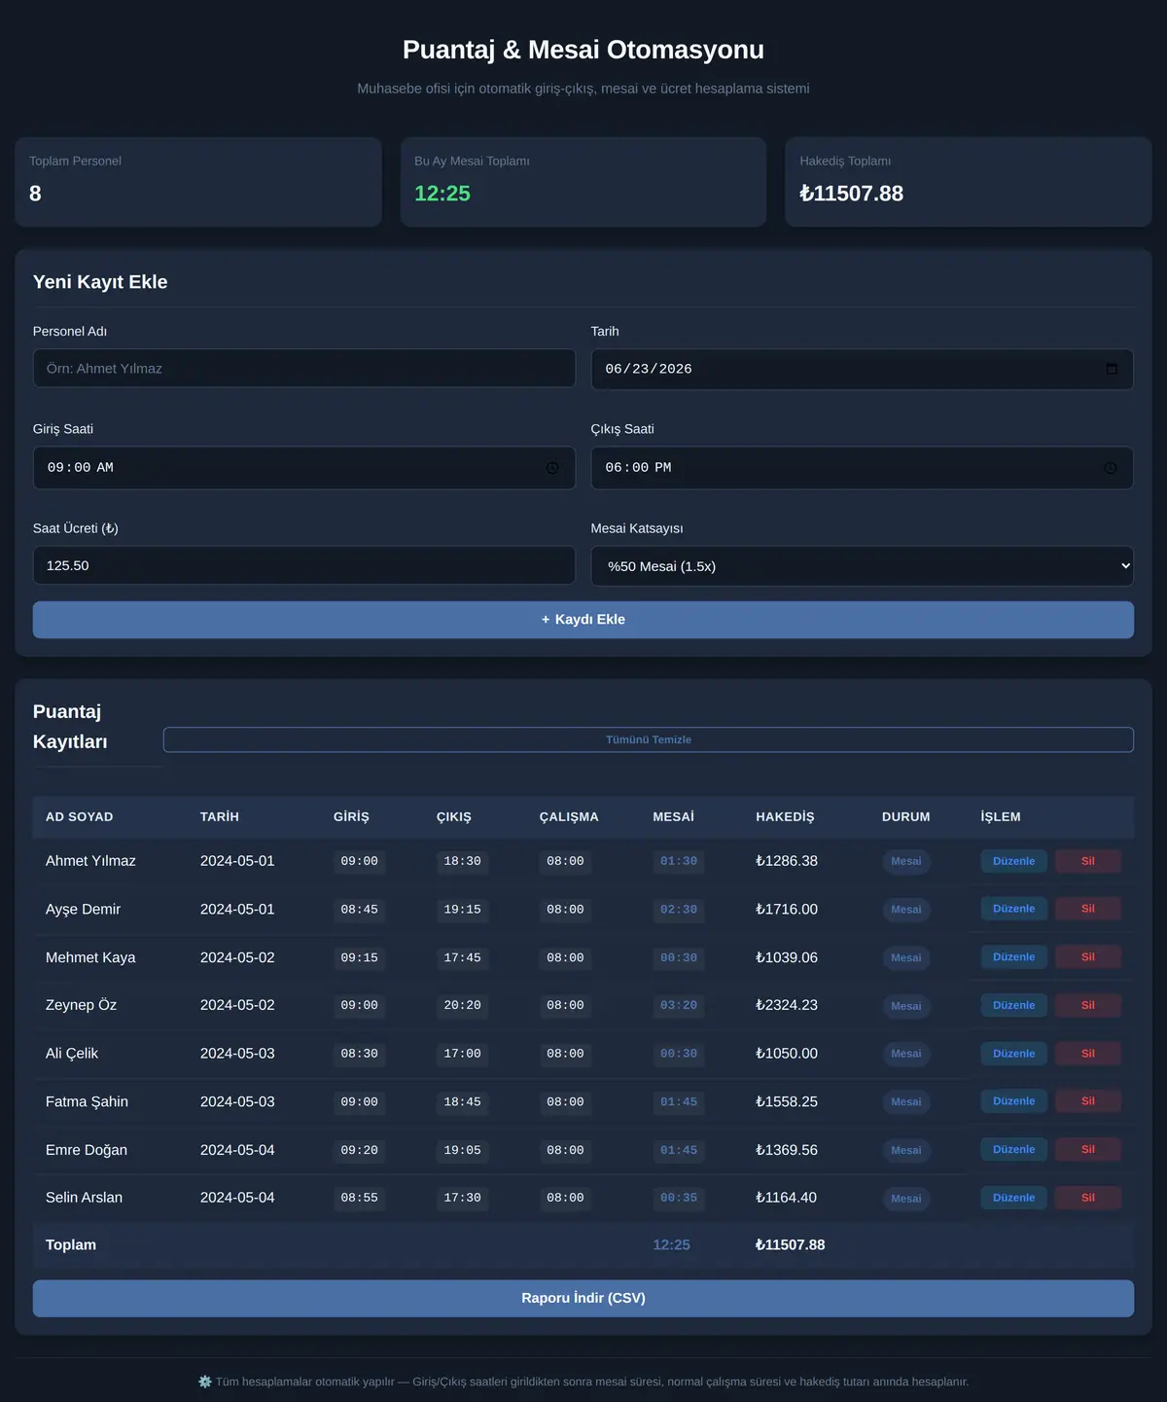The image size is (1167, 1402).
Task: Click the 'MESAİ' column header
Action: coord(674,817)
